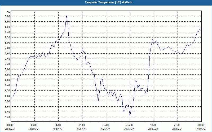Viewport: 212px width, 132px height.
Task: Click the 7,60 y-axis value
Action: [x=8, y=54]
